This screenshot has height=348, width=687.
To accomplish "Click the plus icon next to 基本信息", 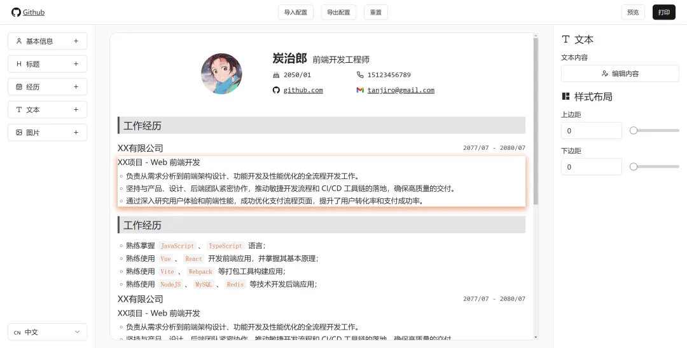I will tap(76, 41).
